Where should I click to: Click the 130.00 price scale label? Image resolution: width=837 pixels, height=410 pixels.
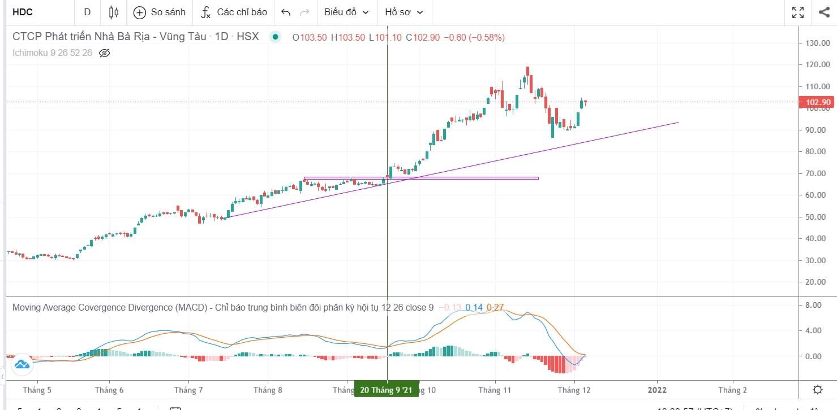(x=818, y=43)
